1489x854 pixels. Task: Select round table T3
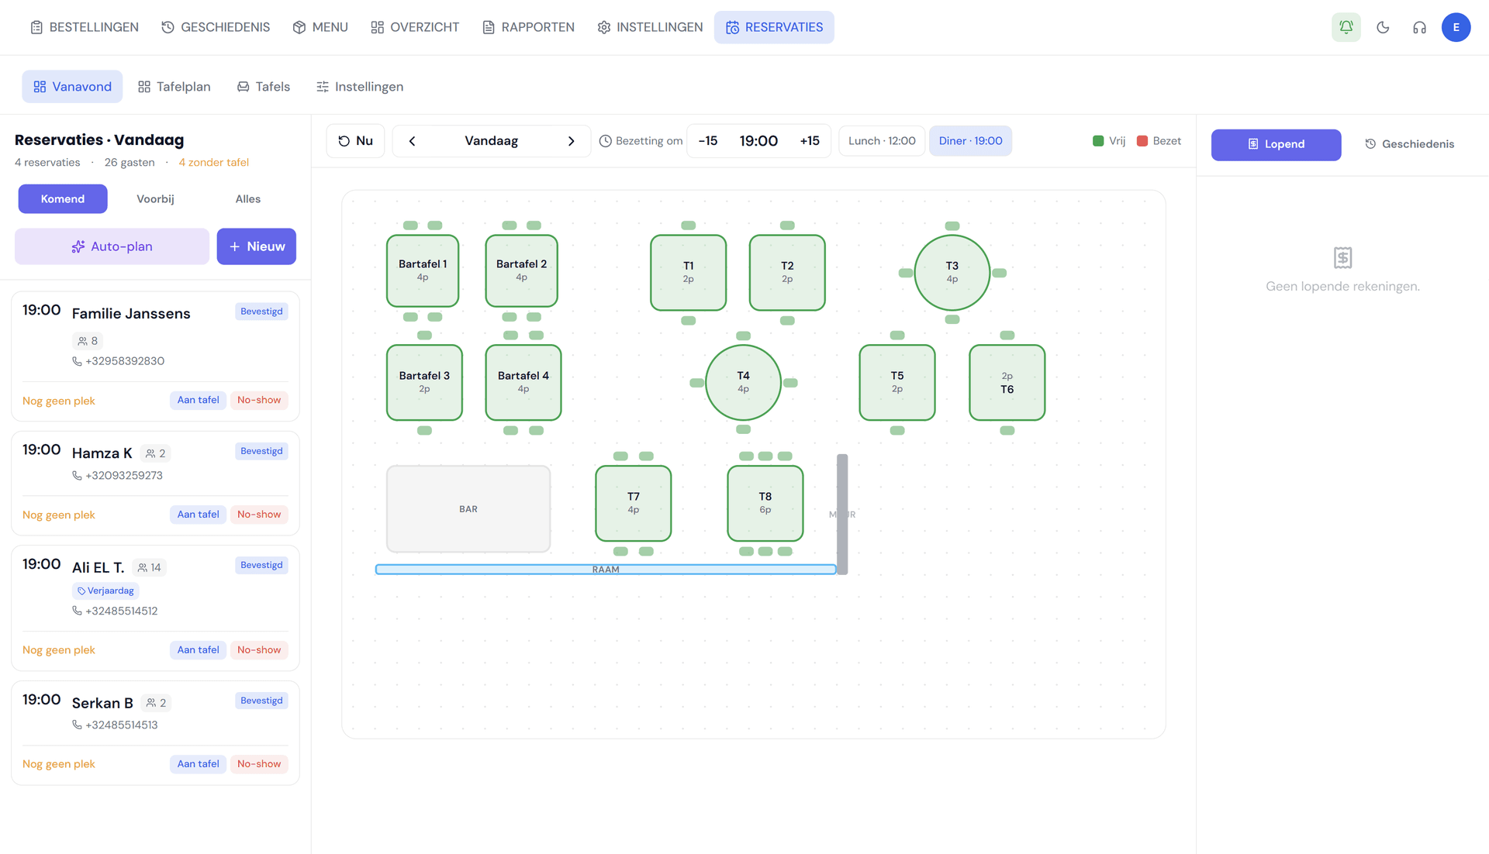952,273
